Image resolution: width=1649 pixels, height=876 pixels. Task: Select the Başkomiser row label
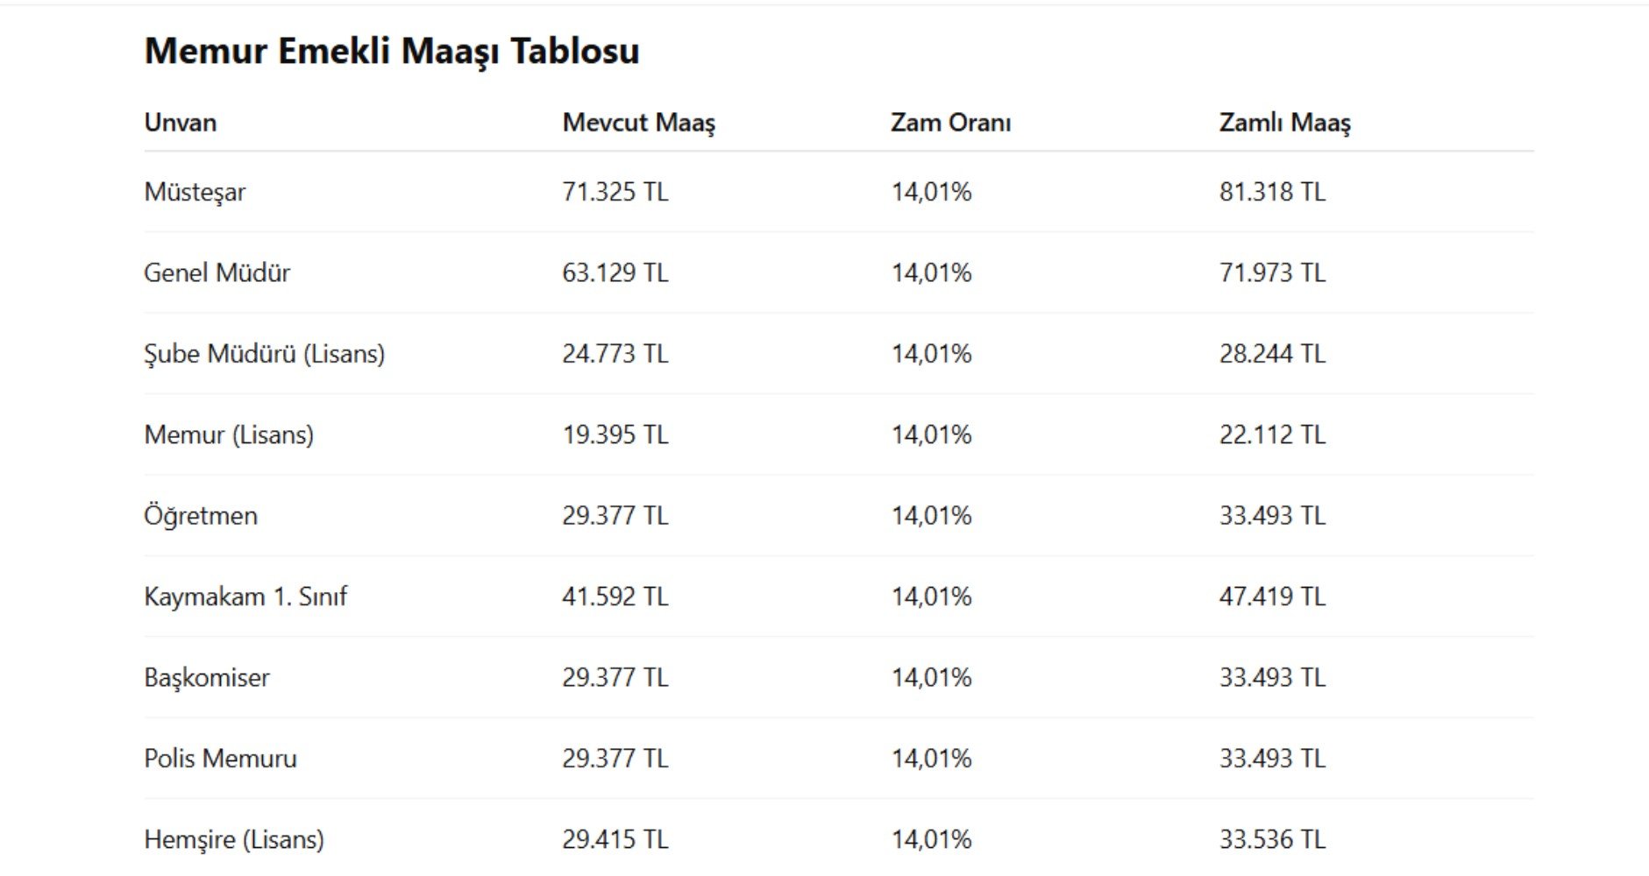coord(207,677)
